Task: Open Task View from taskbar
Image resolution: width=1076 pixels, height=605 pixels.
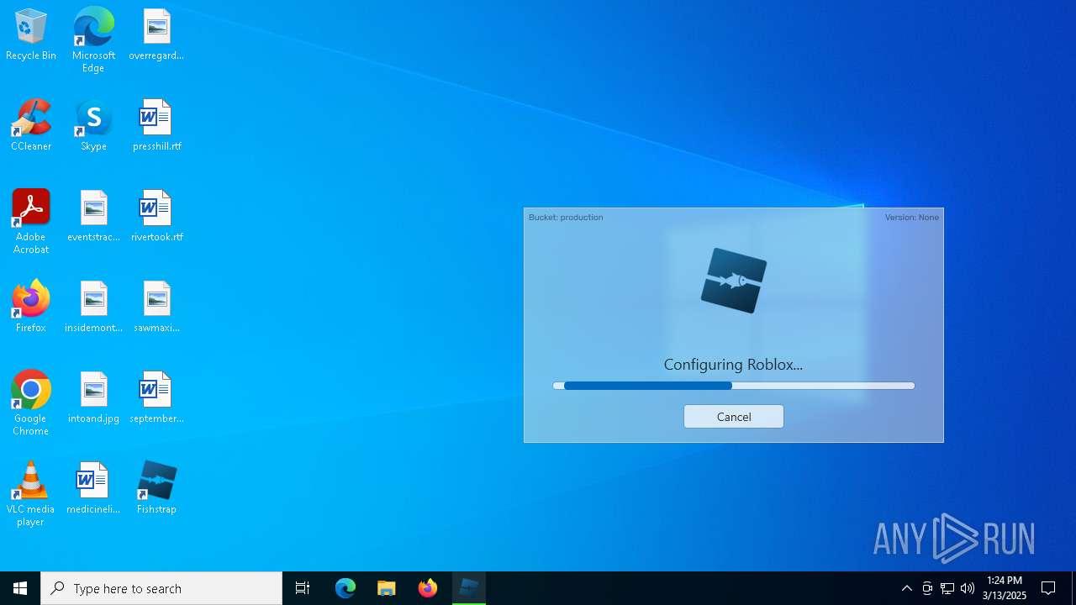Action: (x=303, y=588)
